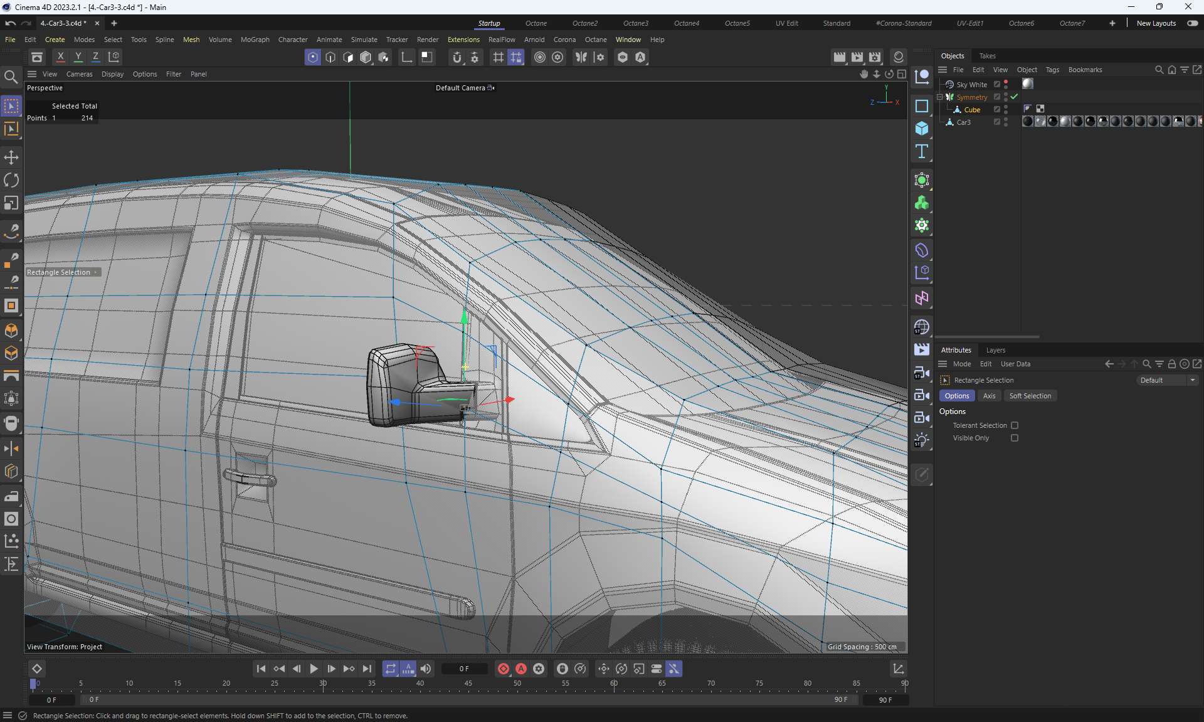Click the Undo arrow icon
This screenshot has width=1204, height=722.
[x=10, y=23]
